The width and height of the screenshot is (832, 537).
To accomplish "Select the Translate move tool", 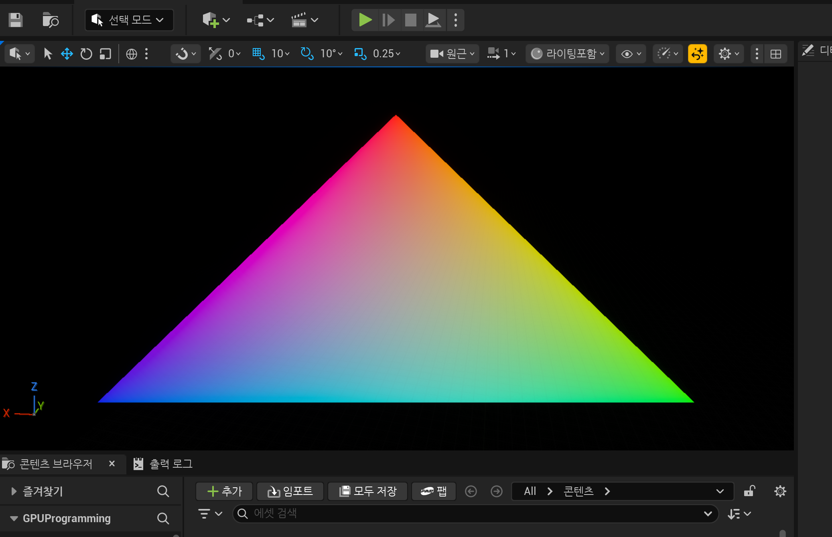I will tap(67, 54).
